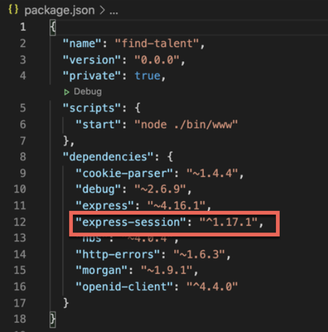Click the "morgan" dependency key
The image size is (328, 332).
pos(102,271)
